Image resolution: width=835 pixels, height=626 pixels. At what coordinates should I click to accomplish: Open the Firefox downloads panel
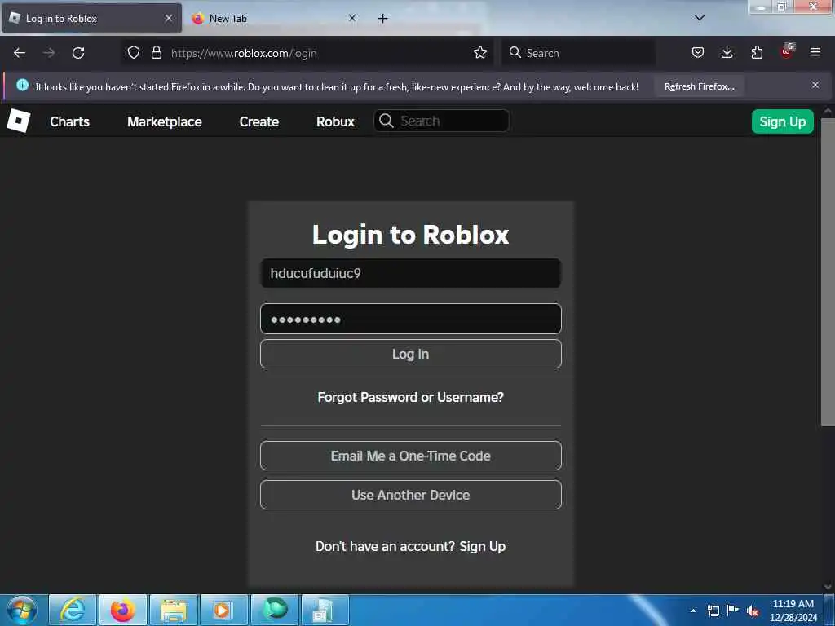click(727, 52)
